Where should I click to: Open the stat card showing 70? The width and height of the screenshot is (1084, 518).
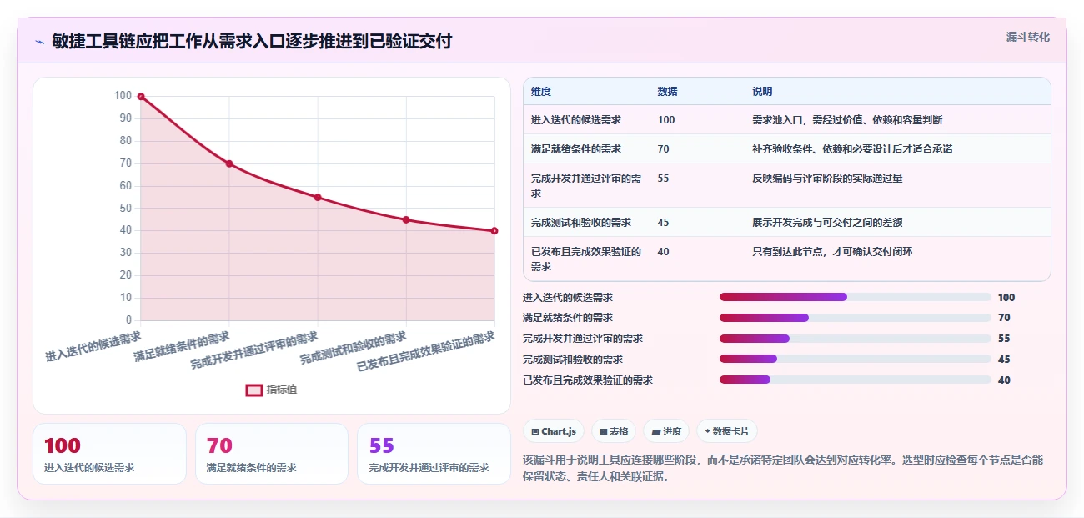click(x=271, y=454)
